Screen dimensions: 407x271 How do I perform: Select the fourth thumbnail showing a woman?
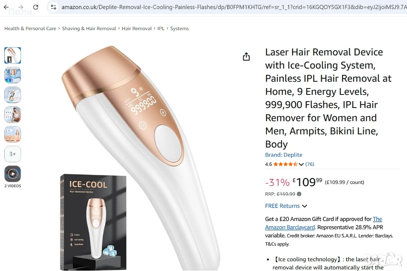(13, 115)
